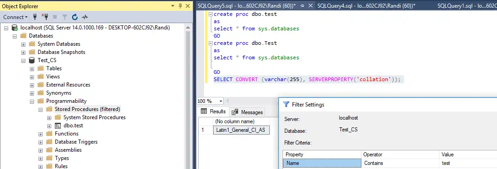Click the Stored Procedures folder icon
Image resolution: width=497 pixels, height=169 pixels.
coord(49,109)
